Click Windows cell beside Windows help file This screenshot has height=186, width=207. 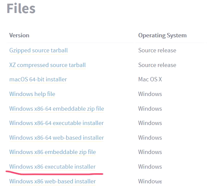[150, 94]
